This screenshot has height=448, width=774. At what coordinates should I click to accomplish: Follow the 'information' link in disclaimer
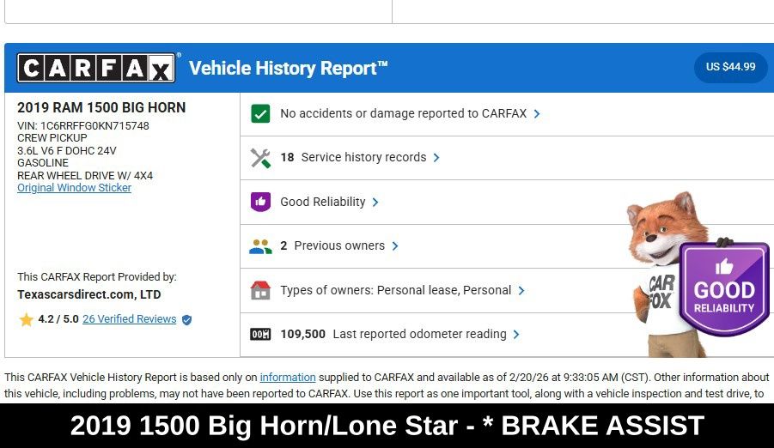(x=288, y=378)
